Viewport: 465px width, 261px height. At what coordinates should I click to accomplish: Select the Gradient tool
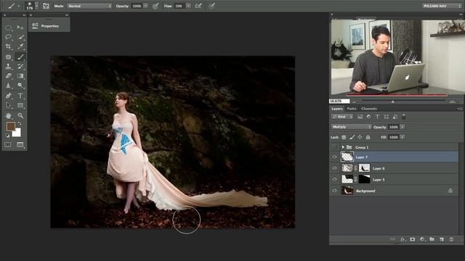click(x=20, y=75)
